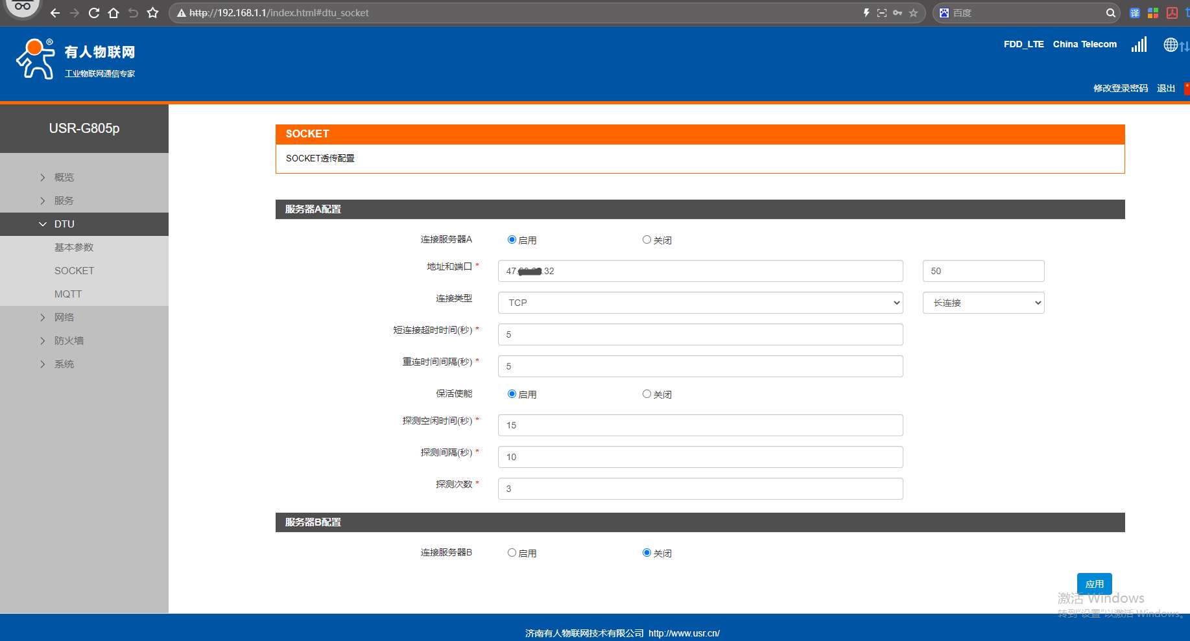
Task: Click the browser home icon
Action: click(x=113, y=13)
